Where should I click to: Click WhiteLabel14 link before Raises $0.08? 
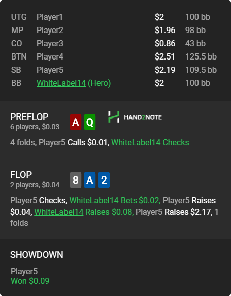coord(59,212)
